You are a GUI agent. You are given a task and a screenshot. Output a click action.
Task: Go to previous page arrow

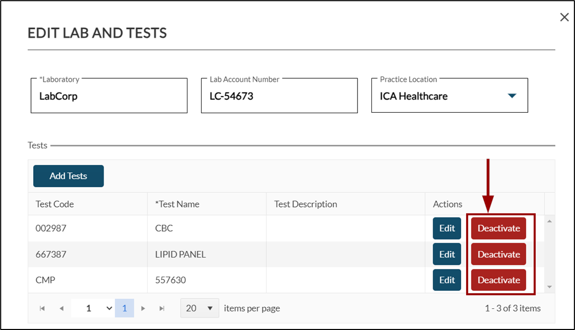62,308
